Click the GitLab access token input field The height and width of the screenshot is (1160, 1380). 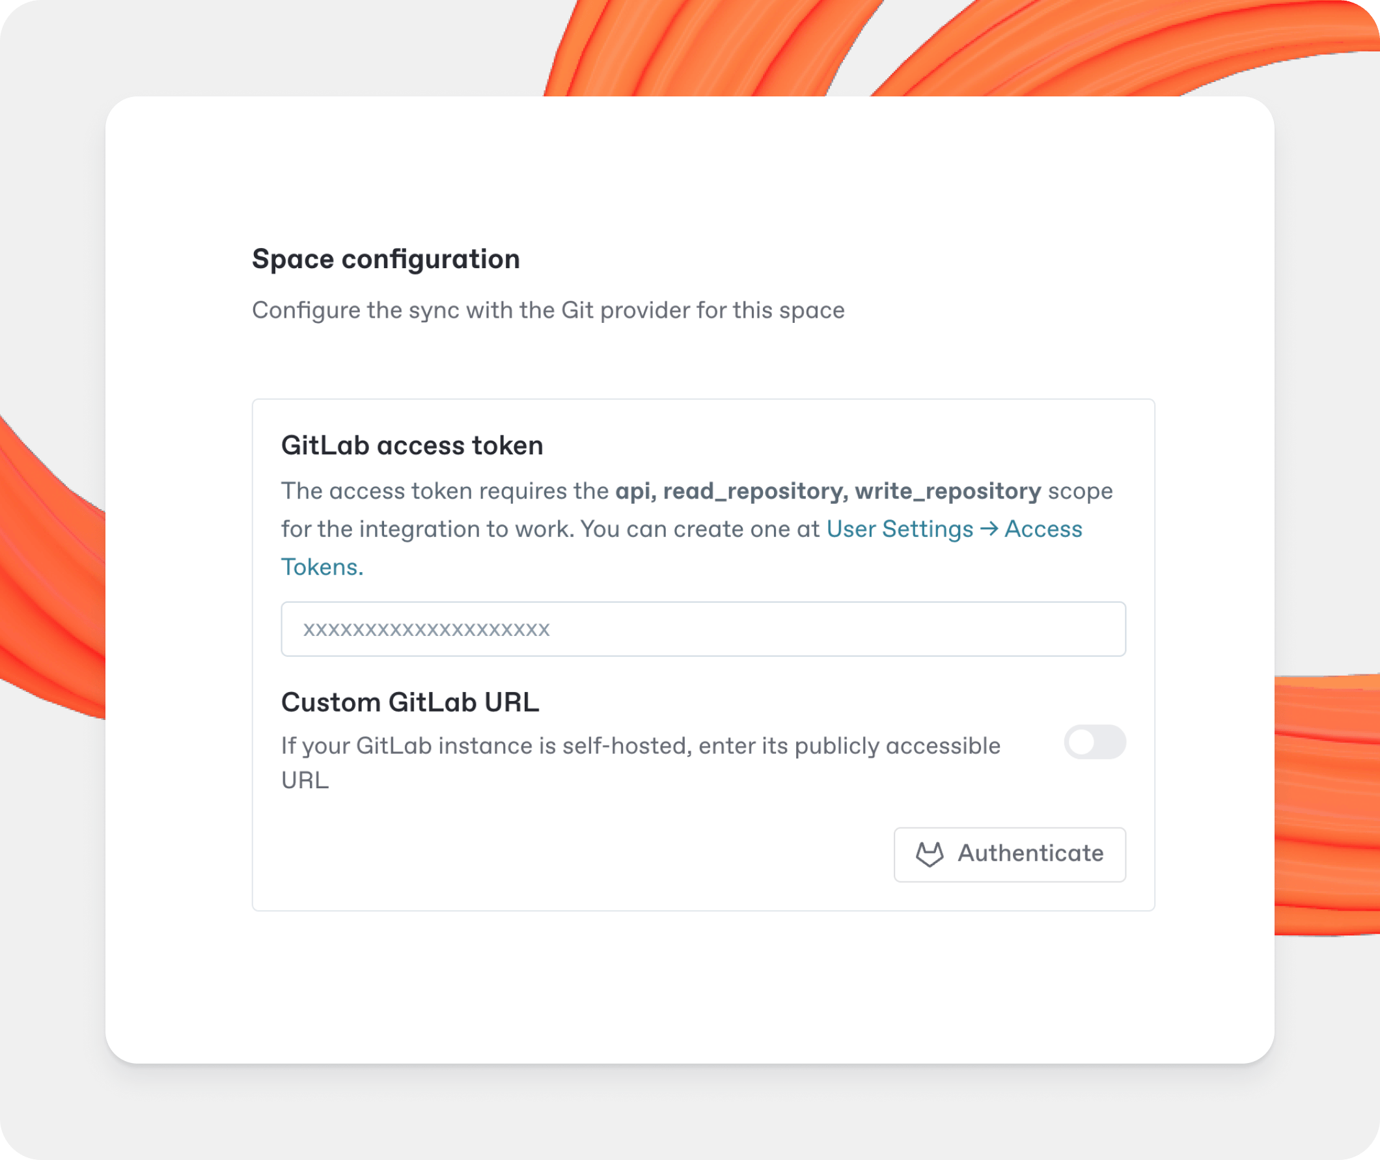click(x=704, y=629)
